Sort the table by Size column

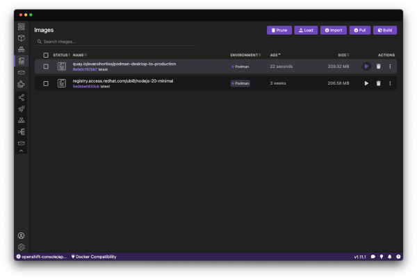point(343,55)
